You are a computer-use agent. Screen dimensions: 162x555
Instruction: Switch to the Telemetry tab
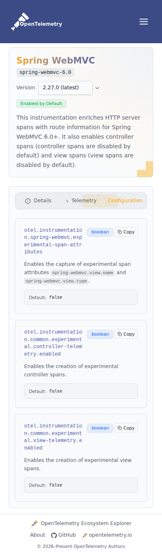pos(81,201)
